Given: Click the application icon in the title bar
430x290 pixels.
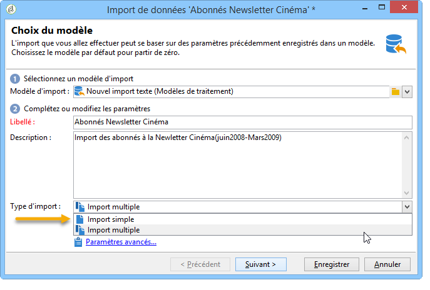Looking at the screenshot, I should 11,9.
